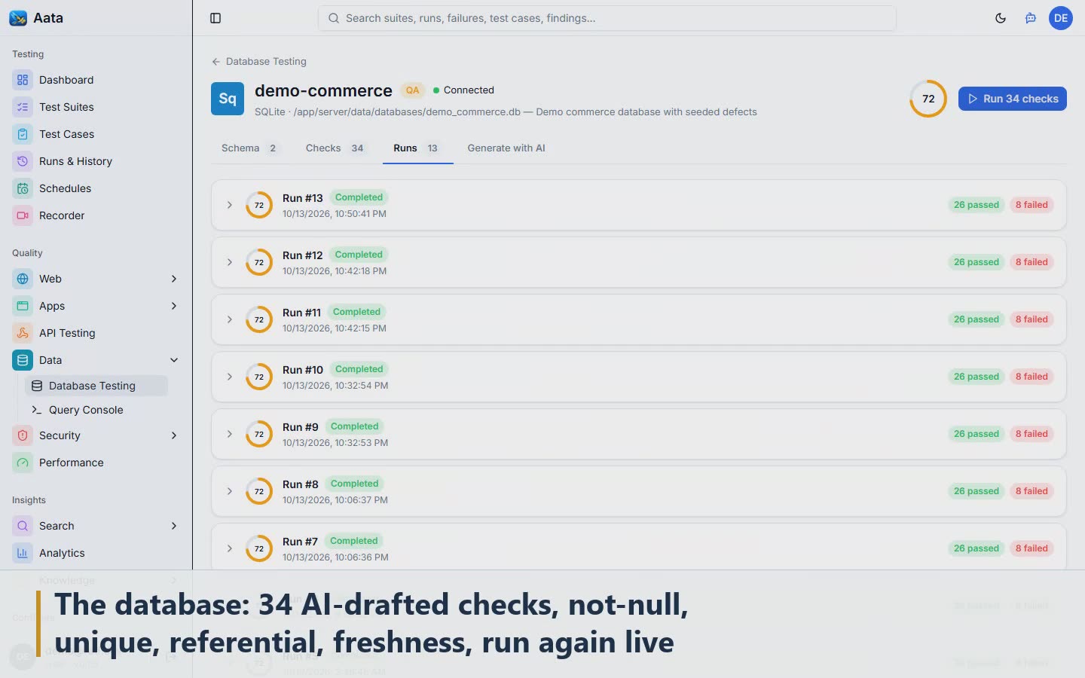1085x678 pixels.
Task: Open the chat assistant icon
Action: [1031, 18]
